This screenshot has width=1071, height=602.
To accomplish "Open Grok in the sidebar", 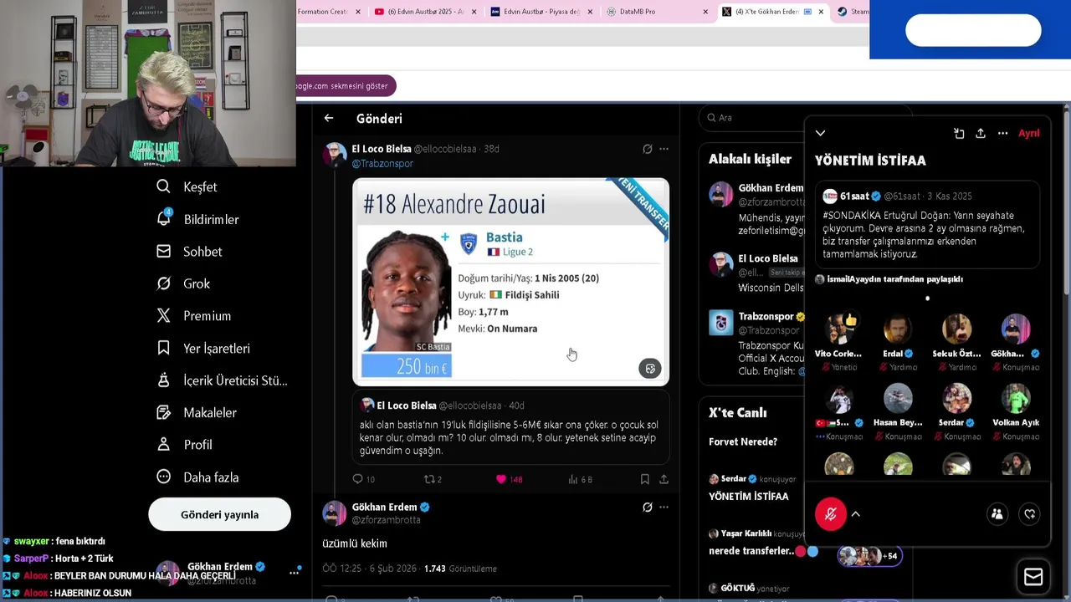I will click(x=183, y=283).
